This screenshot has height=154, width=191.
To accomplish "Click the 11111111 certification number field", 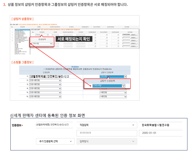I will point(106,133).
